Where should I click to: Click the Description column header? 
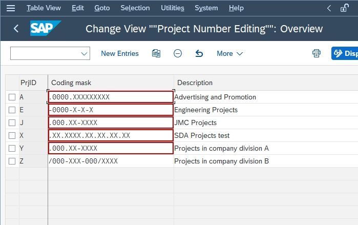[x=266, y=83]
